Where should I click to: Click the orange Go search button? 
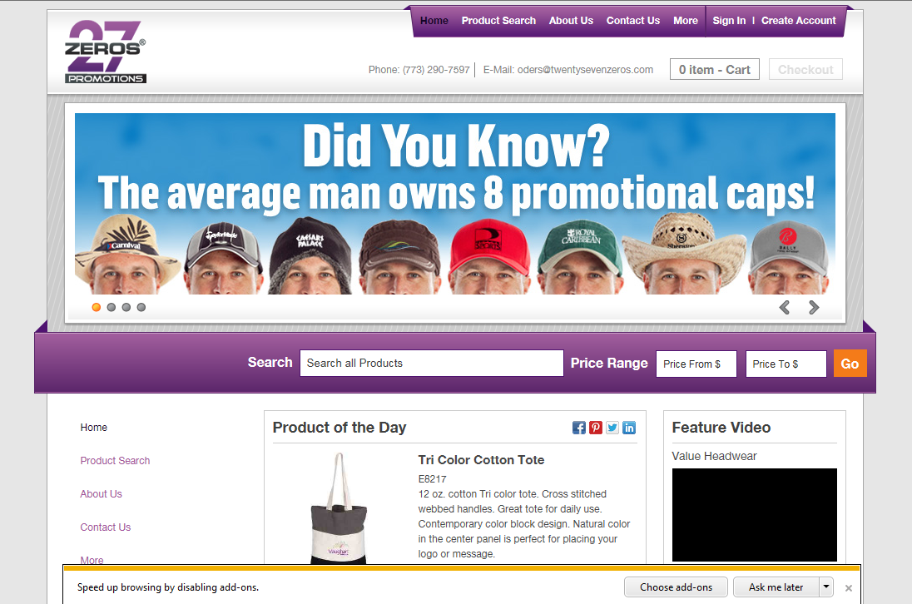pyautogui.click(x=850, y=364)
